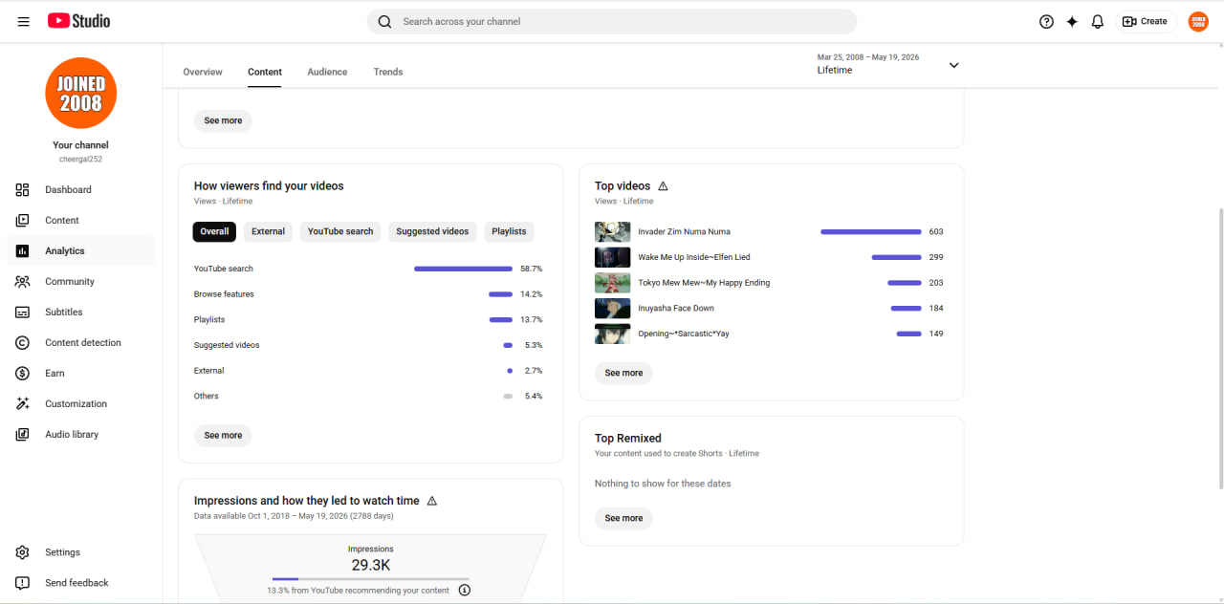Click the info icon beside 13.3% recommendation
This screenshot has width=1224, height=604.
point(465,591)
